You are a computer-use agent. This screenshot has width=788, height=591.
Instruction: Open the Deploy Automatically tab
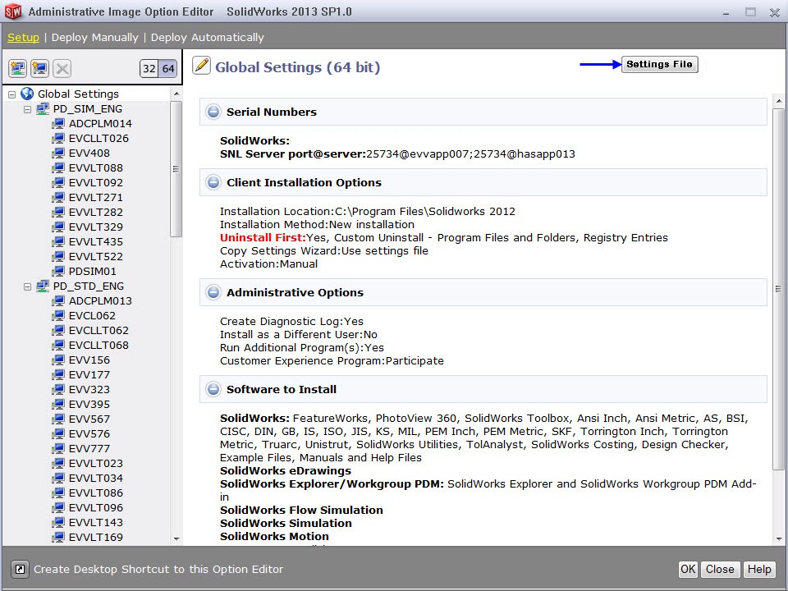[207, 37]
